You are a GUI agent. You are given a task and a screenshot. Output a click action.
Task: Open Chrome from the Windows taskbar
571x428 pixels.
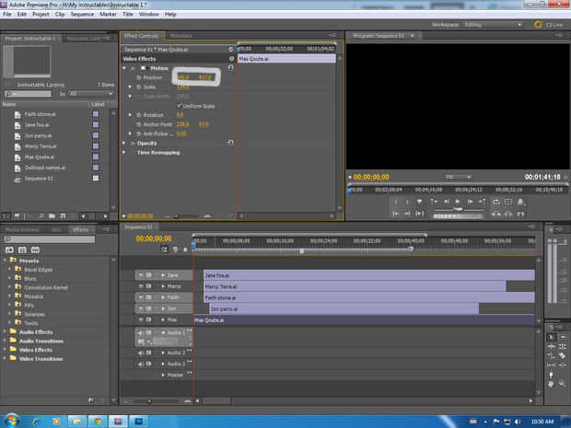tap(98, 419)
